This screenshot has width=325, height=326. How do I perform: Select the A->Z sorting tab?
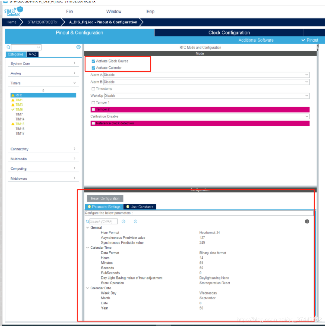coord(32,54)
